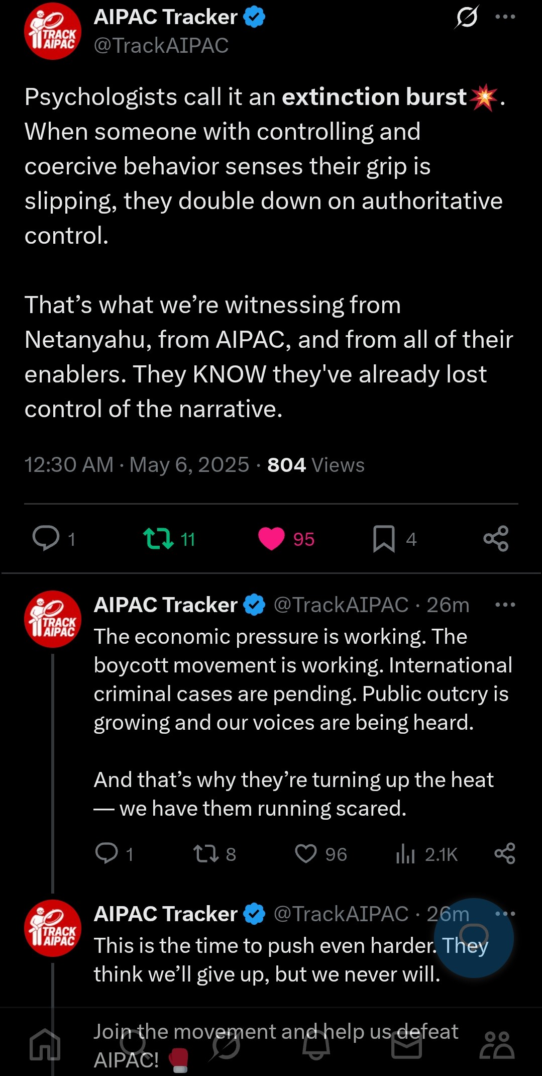Tap floating compose reply button
Viewport: 542px width, 1076px height.
[x=474, y=938]
